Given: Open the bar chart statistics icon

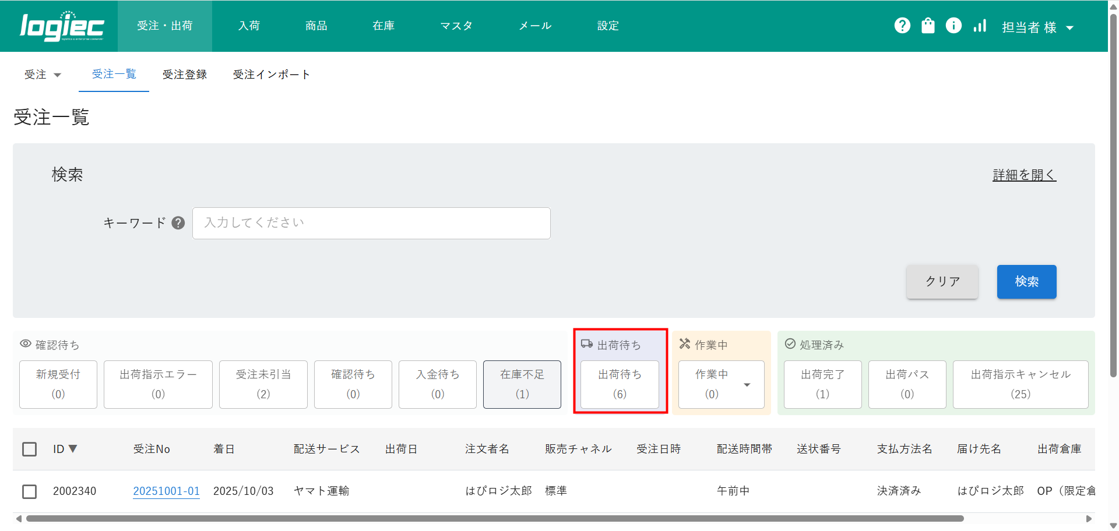Looking at the screenshot, I should tap(980, 26).
